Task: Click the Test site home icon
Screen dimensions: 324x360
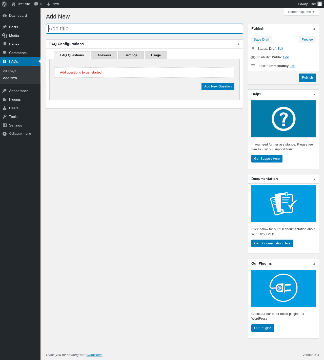Action: tap(13, 4)
